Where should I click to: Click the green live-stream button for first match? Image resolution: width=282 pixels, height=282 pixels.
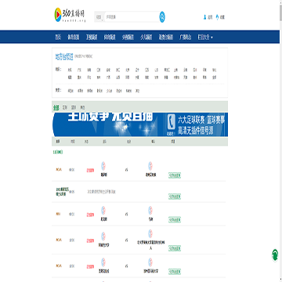(175, 175)
